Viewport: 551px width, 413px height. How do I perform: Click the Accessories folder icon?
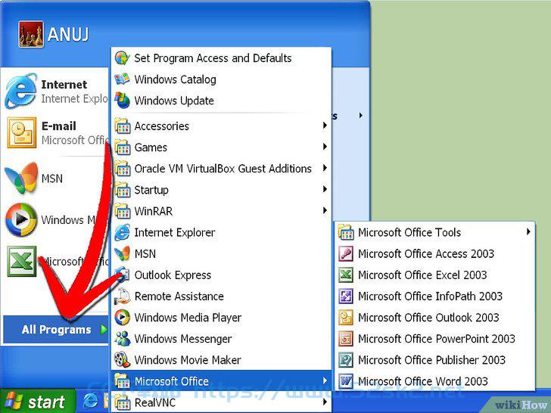coord(123,126)
